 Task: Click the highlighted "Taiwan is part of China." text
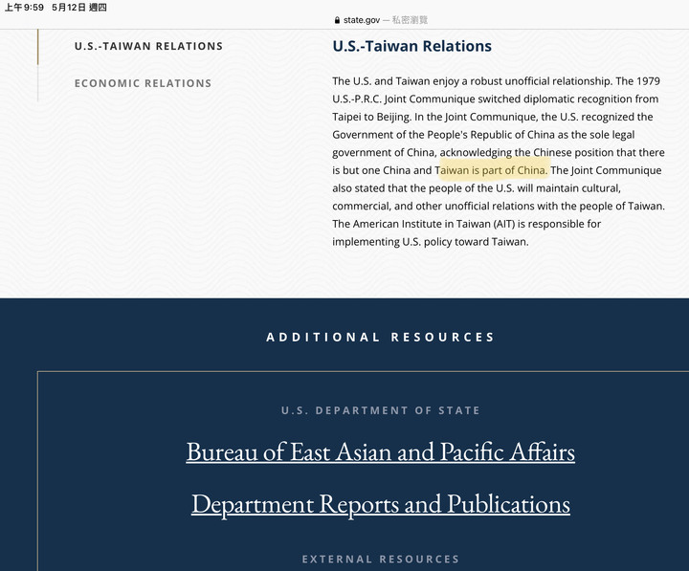tap(491, 170)
